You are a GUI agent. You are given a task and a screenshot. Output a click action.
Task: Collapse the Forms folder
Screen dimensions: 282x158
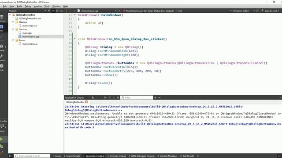(x=13, y=40)
